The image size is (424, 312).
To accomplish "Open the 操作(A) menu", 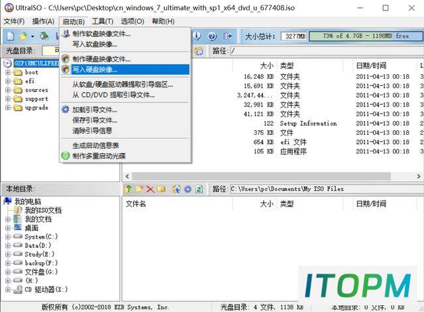I will pos(43,21).
